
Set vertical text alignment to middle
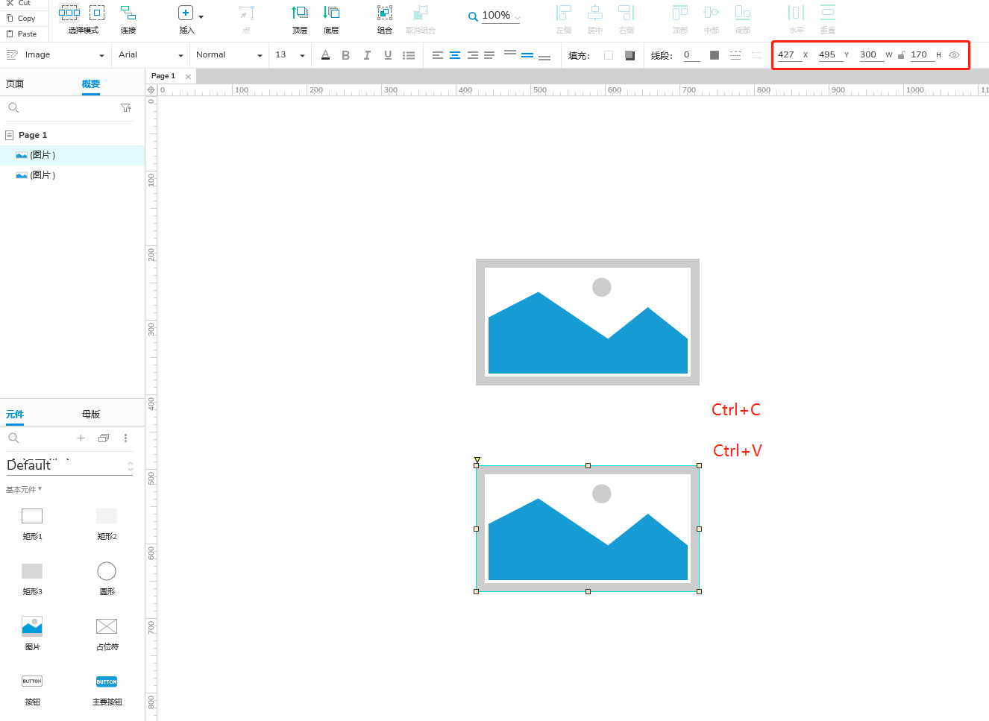[x=527, y=55]
